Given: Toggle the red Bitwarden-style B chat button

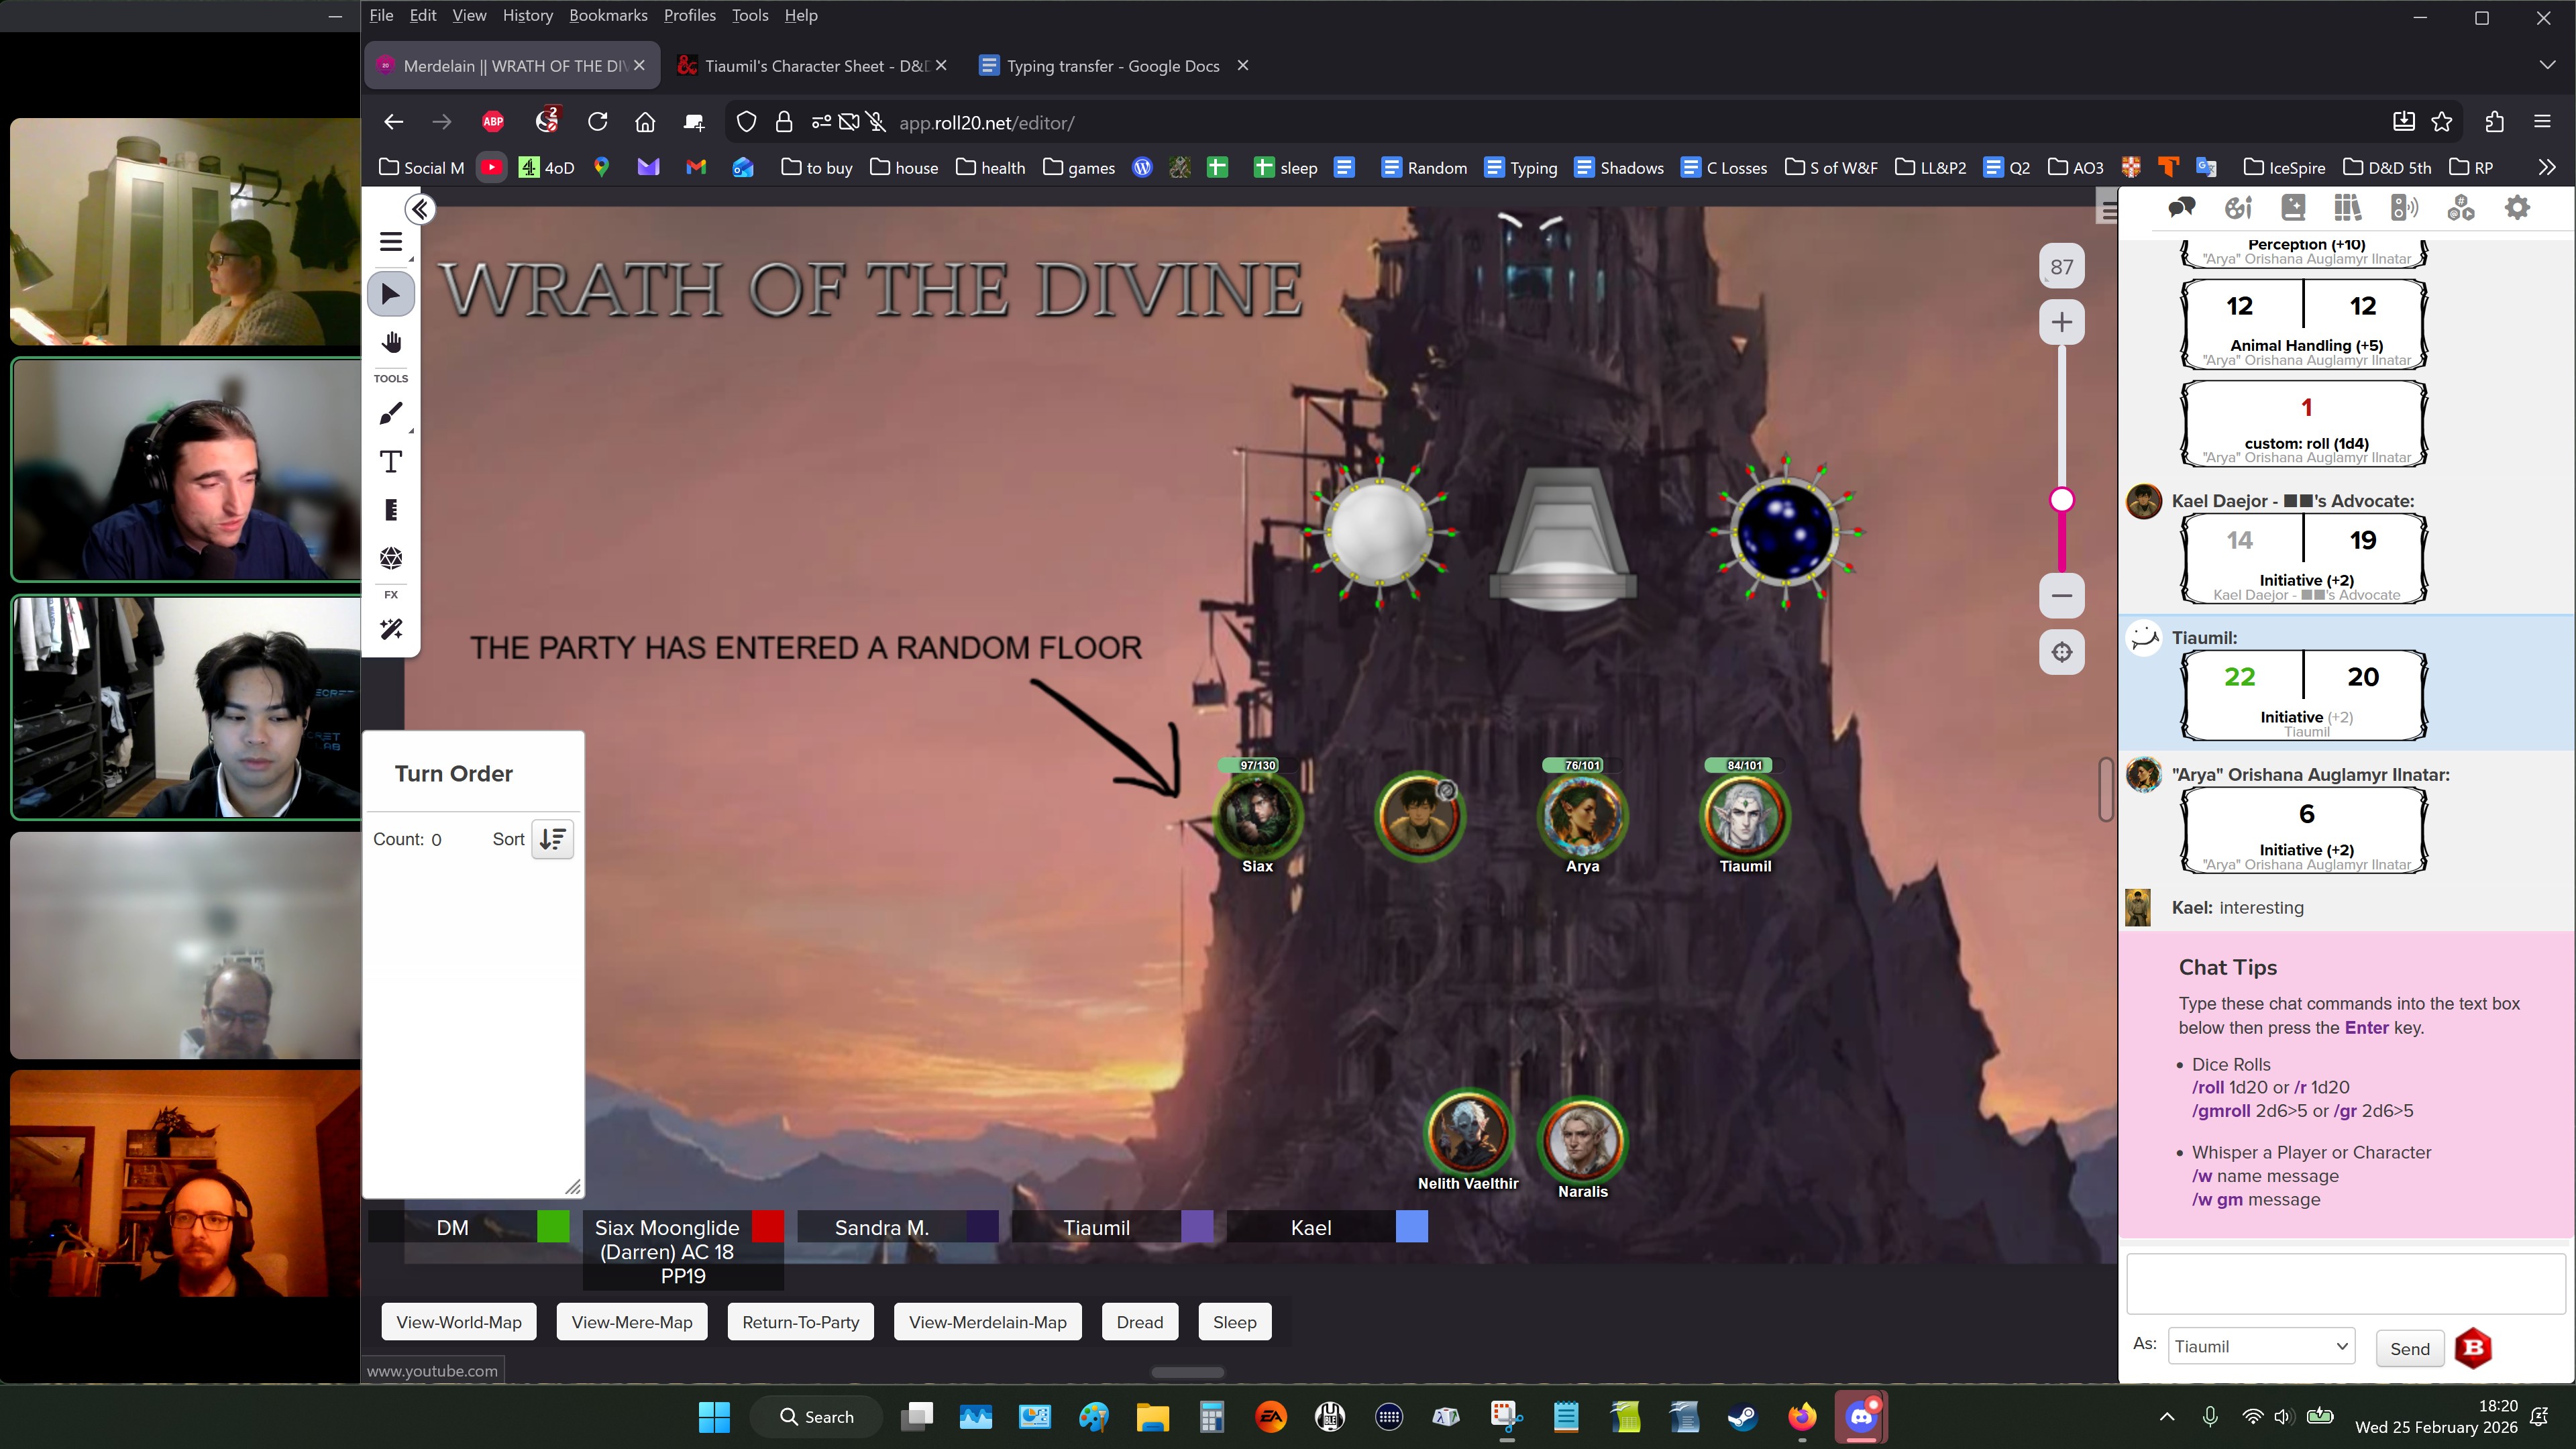Looking at the screenshot, I should click(x=2473, y=1348).
